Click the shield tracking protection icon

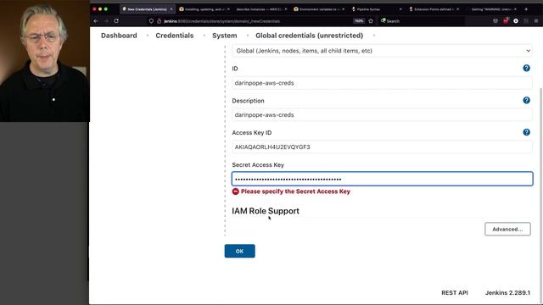151,21
